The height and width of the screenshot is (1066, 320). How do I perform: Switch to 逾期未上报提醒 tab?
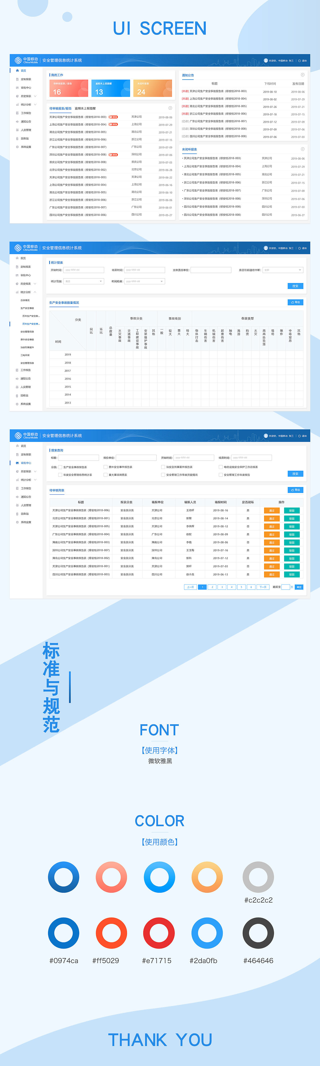point(85,108)
